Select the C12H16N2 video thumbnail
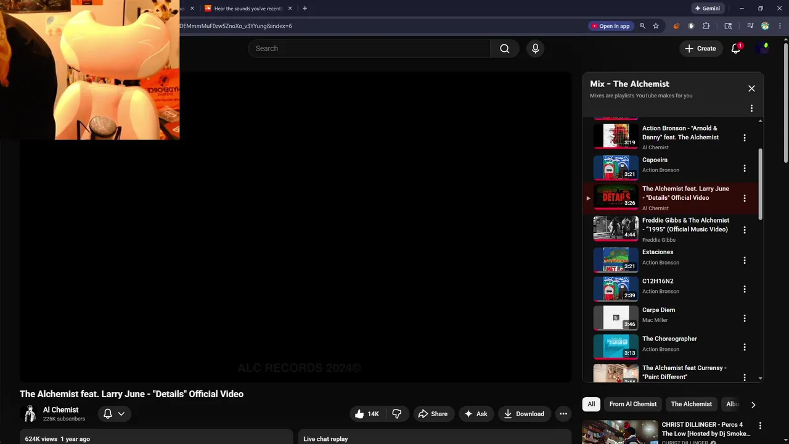 click(615, 289)
